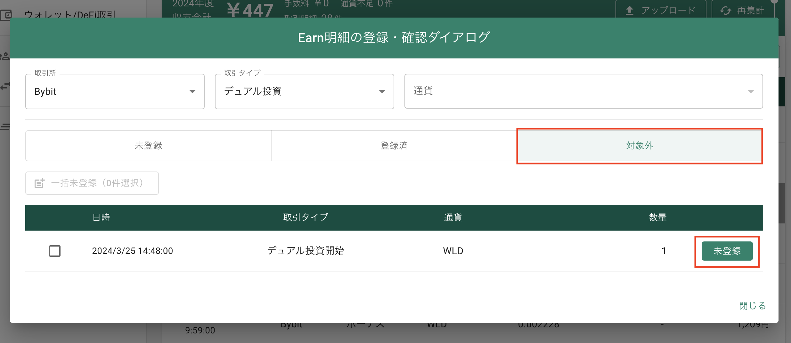Viewport: 791px width, 343px height.
Task: Click the 数量 column header
Action: click(x=658, y=217)
